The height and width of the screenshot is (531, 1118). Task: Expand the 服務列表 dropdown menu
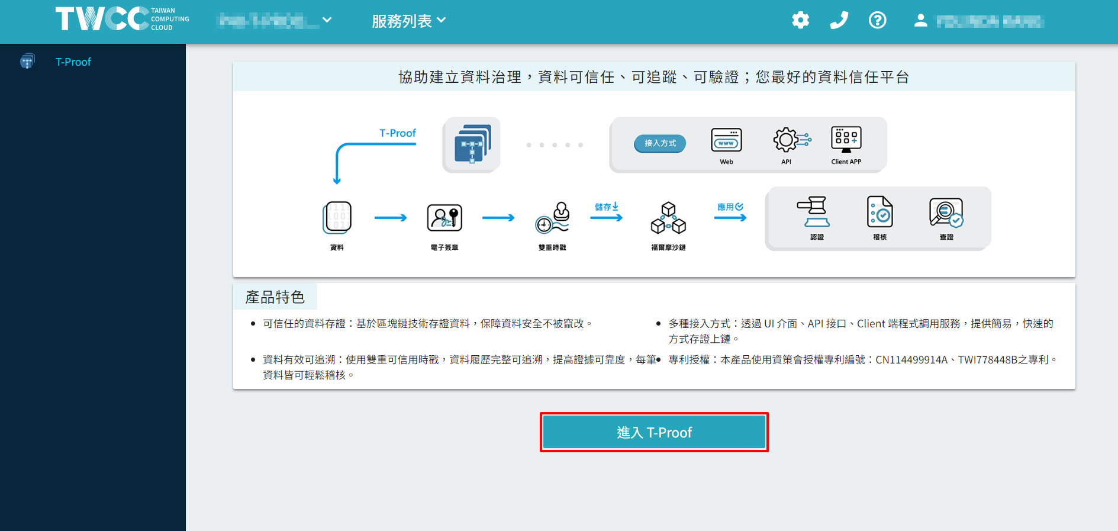click(408, 21)
